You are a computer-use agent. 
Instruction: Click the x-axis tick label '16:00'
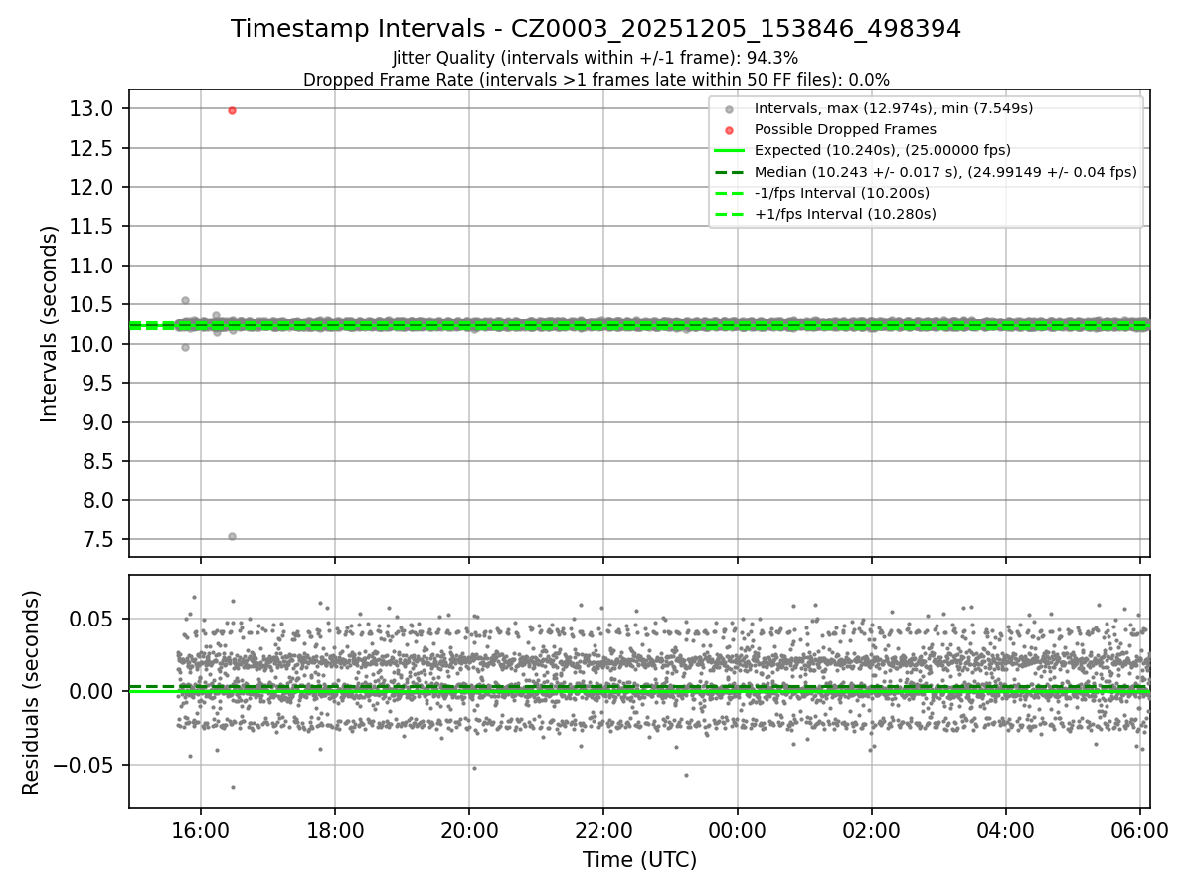click(x=201, y=830)
